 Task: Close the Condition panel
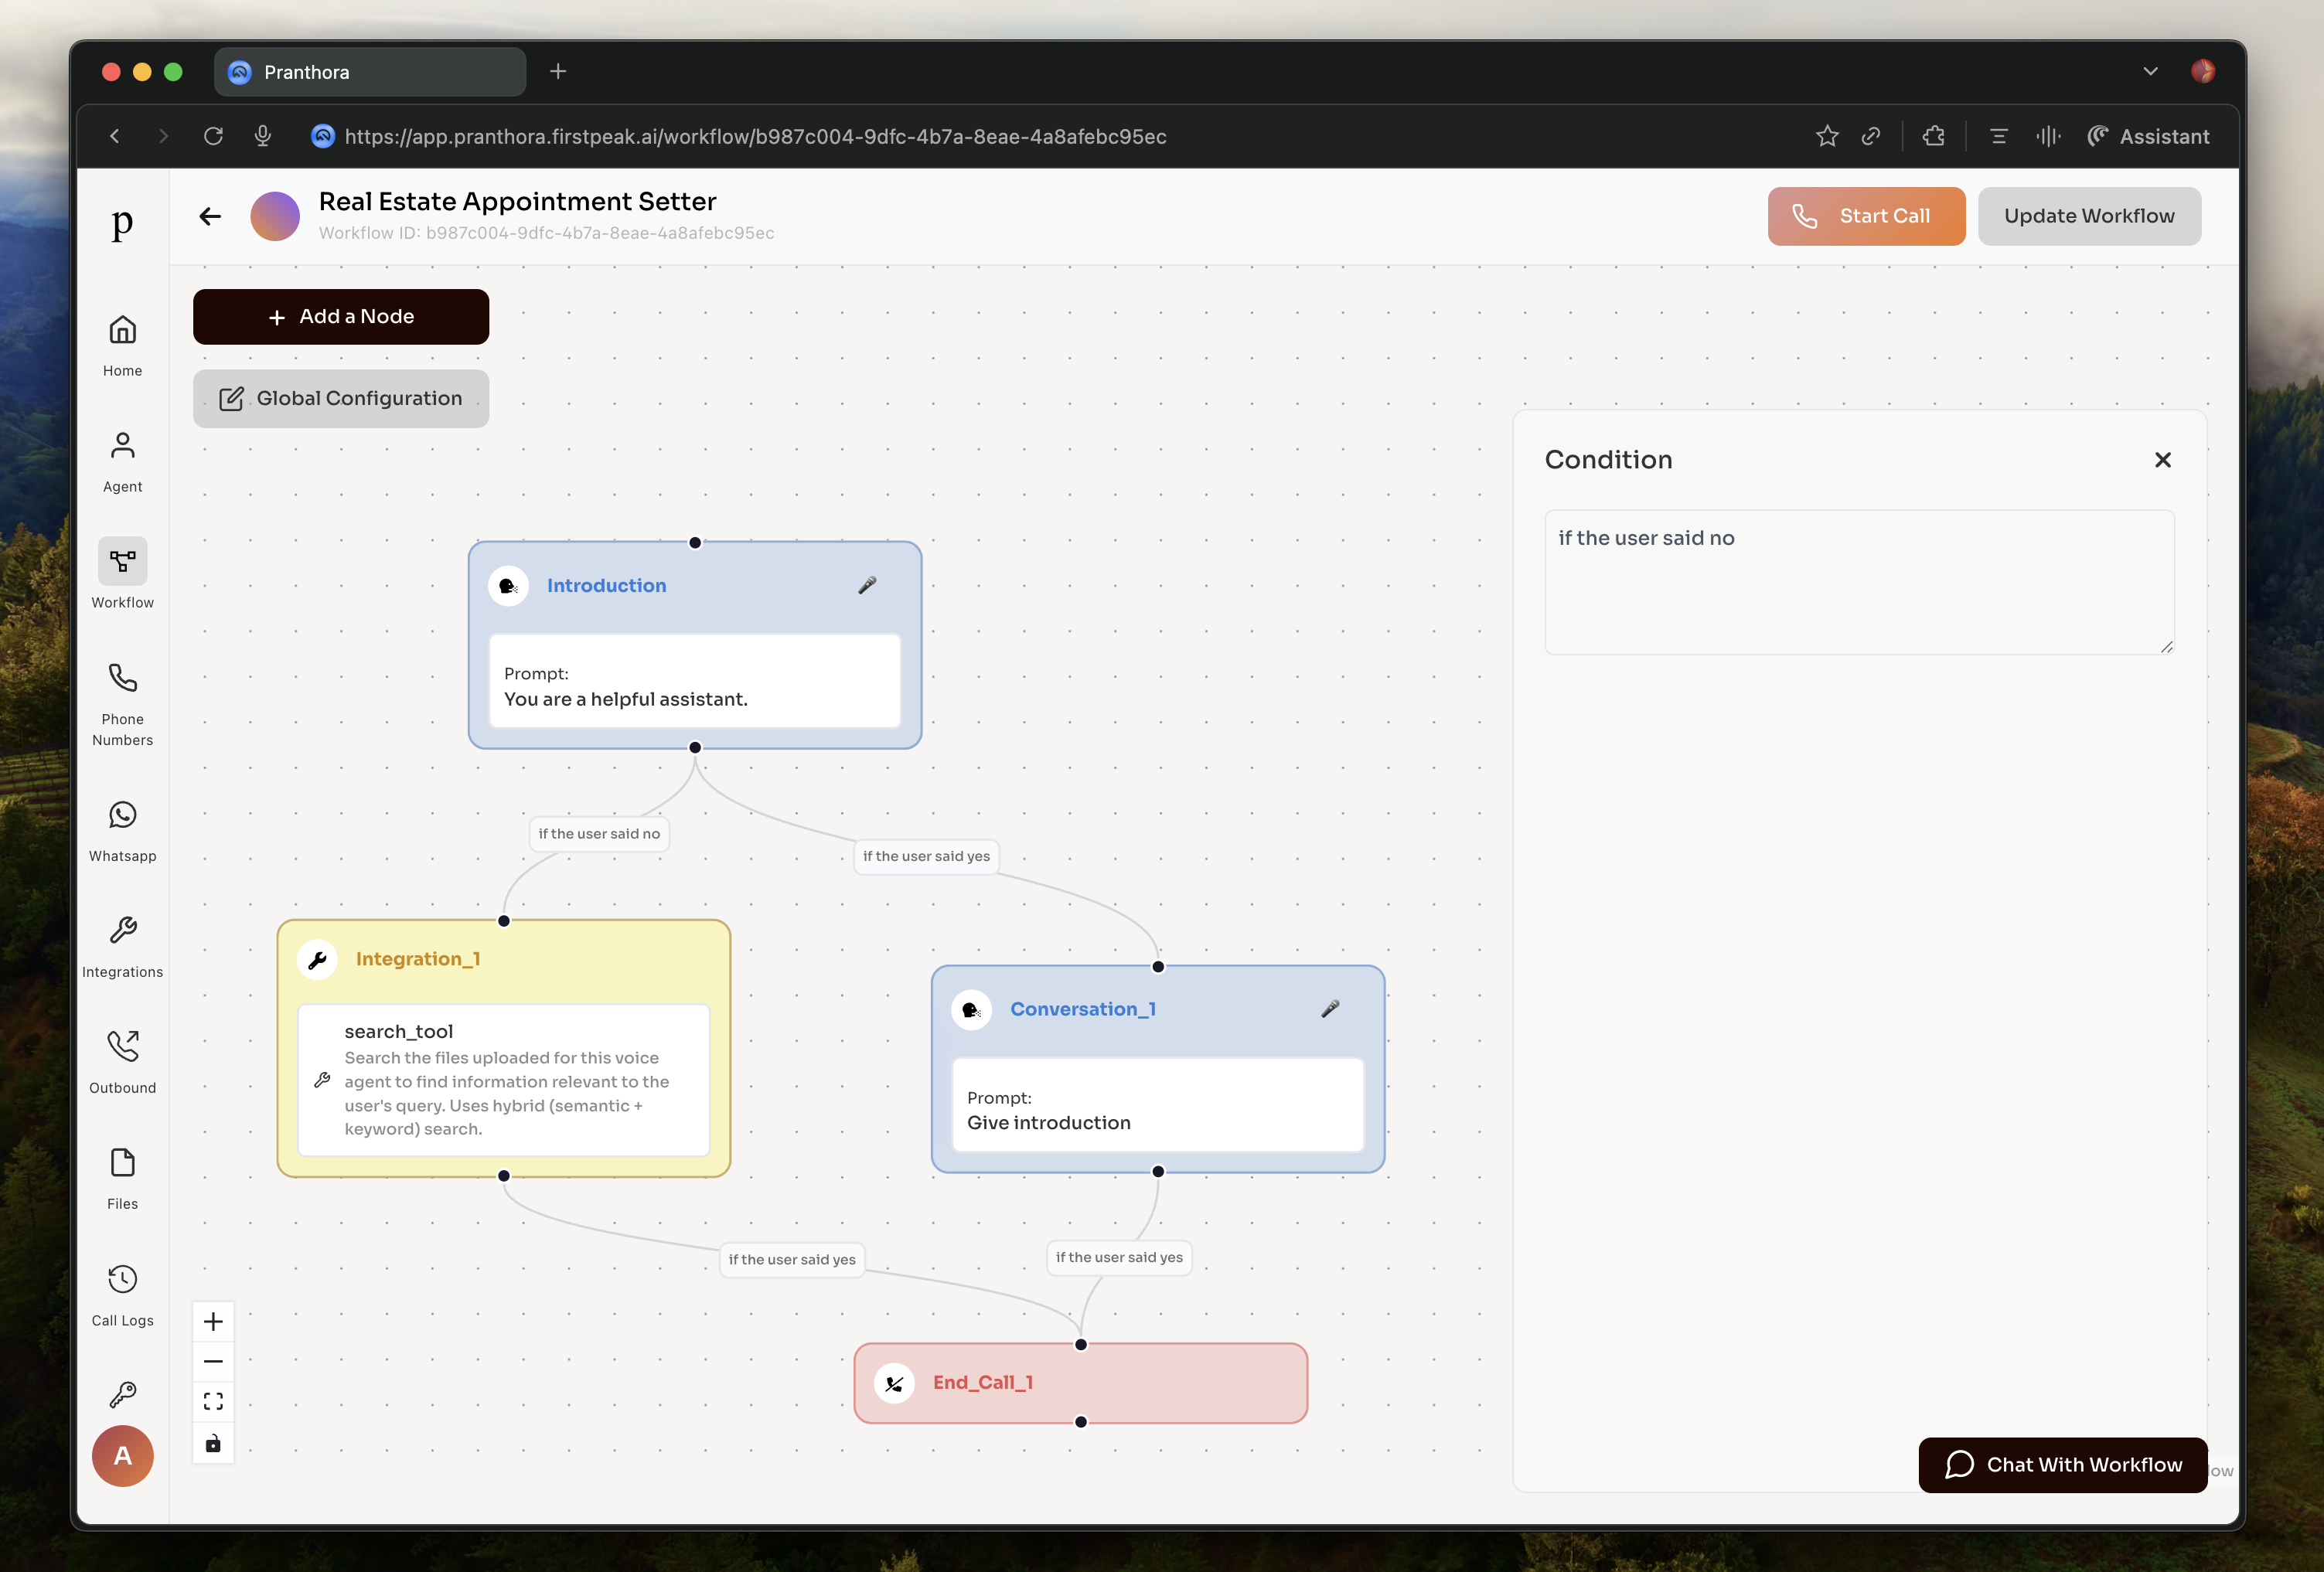2163,460
